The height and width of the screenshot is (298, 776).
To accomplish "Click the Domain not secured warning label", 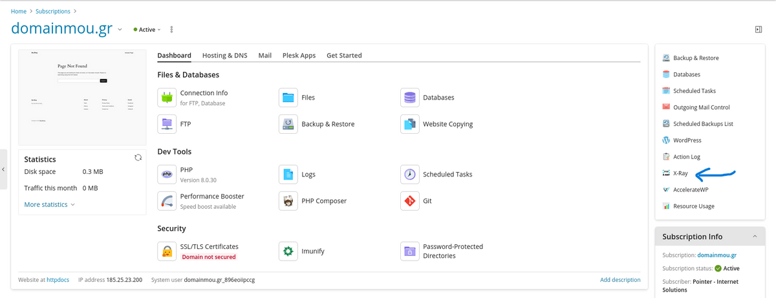I will (x=208, y=257).
